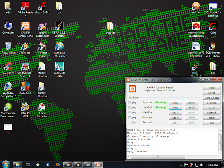Open htdocs shortcut folder
Image resolution: width=224 pixels, height=168 pixels.
click(42, 70)
